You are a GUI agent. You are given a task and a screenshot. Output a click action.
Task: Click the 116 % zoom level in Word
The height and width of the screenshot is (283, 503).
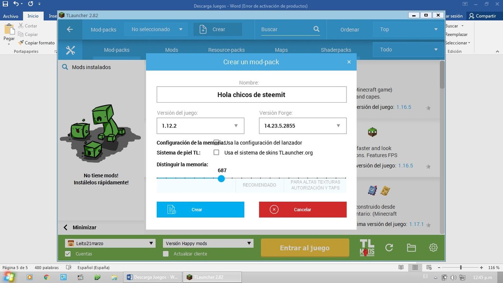[x=494, y=268]
